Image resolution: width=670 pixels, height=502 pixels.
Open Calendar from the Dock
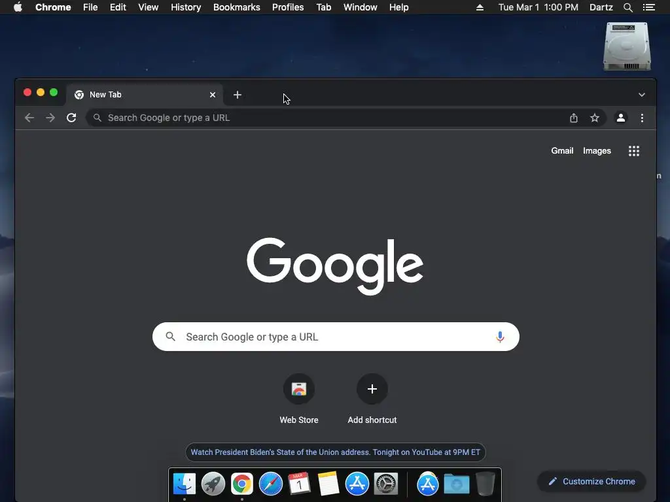coord(299,484)
